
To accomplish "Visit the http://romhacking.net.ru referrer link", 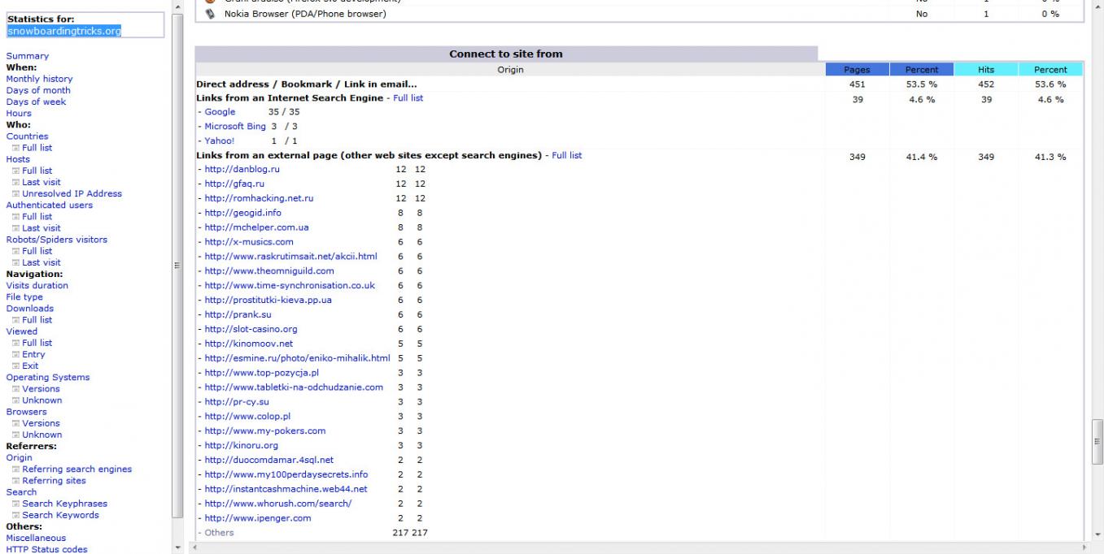I will (x=259, y=198).
